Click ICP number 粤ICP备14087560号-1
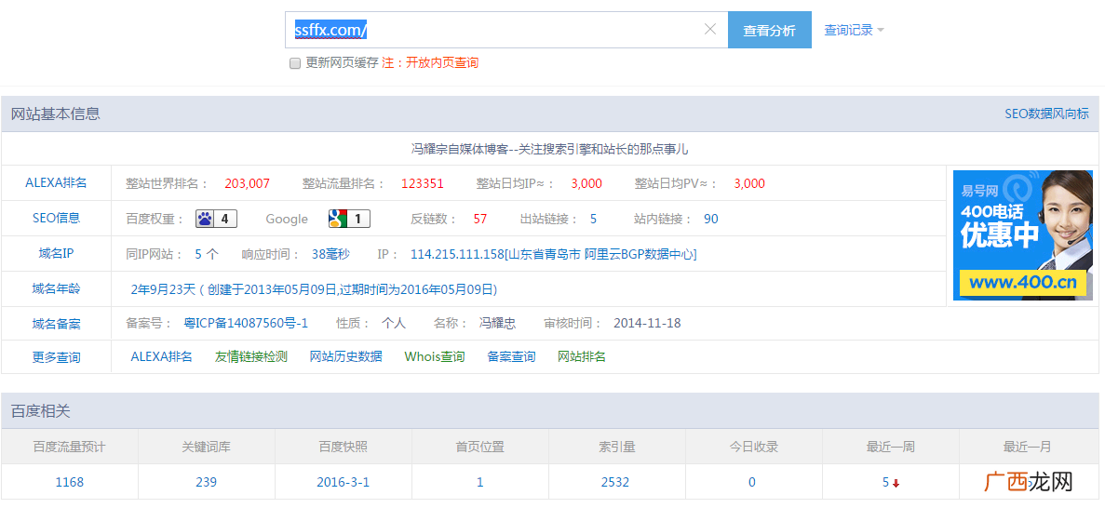 click(x=246, y=324)
